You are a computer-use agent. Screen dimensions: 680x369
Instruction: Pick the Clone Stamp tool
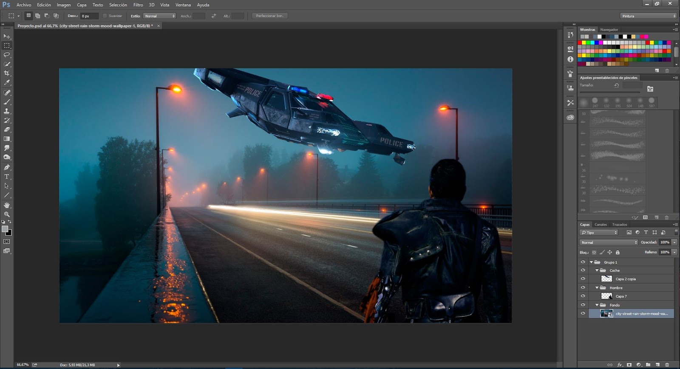(x=7, y=111)
